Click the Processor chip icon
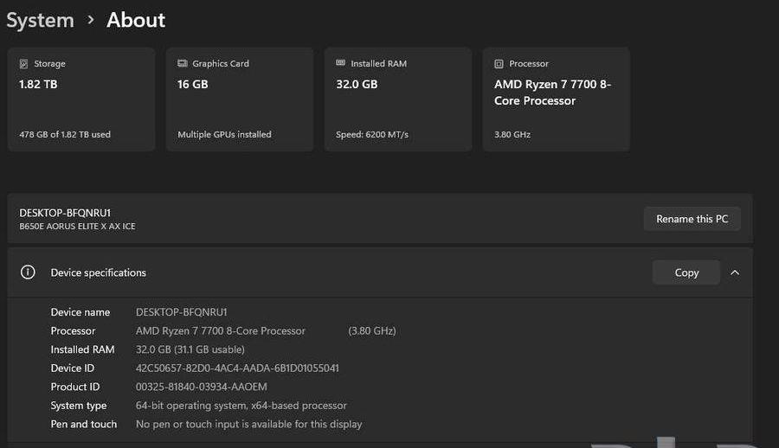The width and height of the screenshot is (779, 448). (x=499, y=64)
